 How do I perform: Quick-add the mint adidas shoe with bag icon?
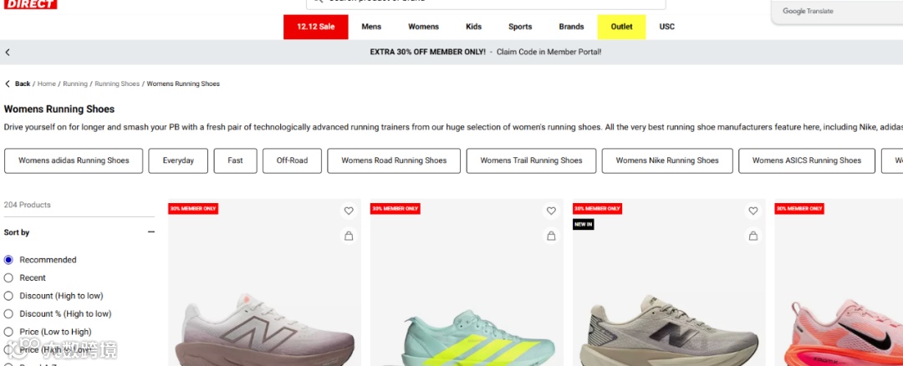tap(551, 236)
